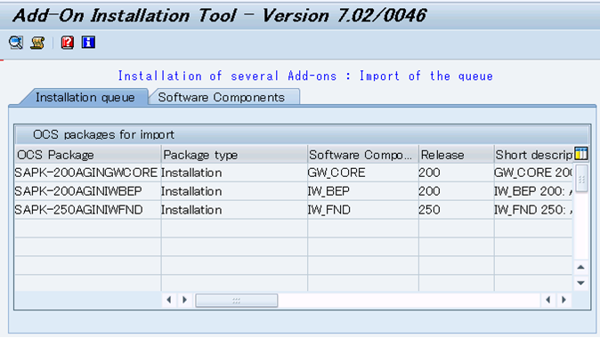Click the blue information icon
Image resolution: width=600 pixels, height=338 pixels.
pos(88,42)
